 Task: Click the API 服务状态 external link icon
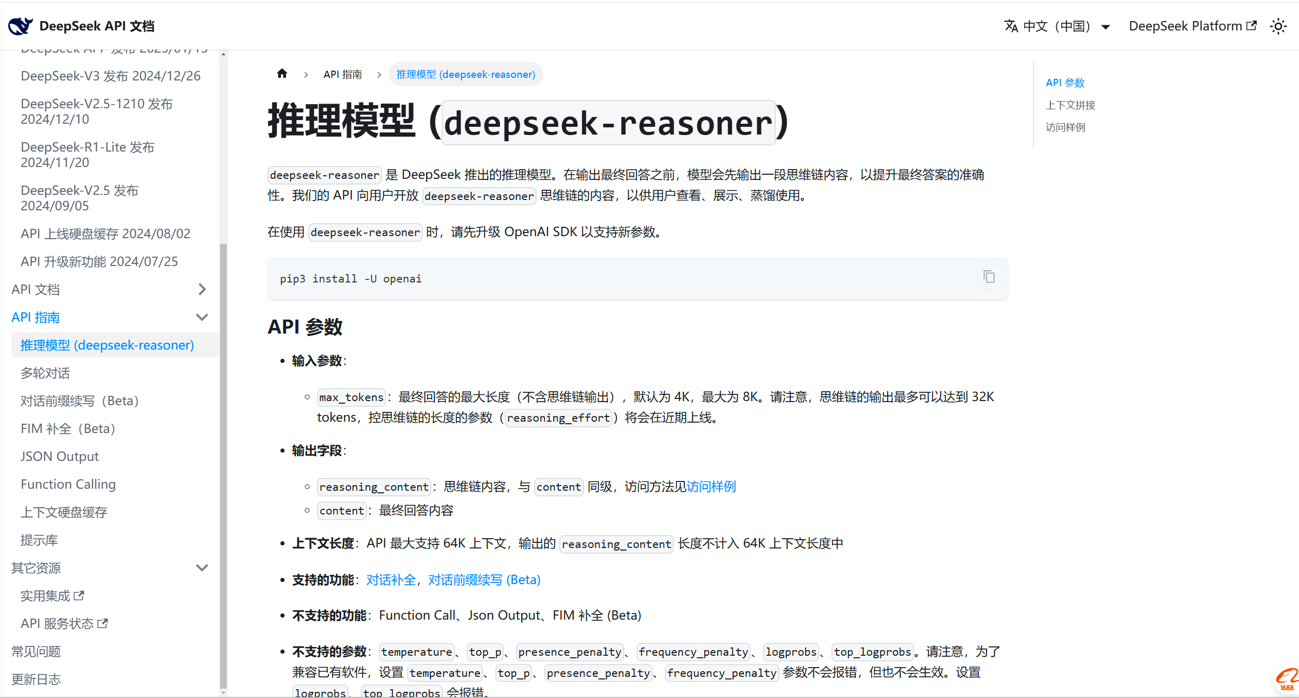pos(107,623)
